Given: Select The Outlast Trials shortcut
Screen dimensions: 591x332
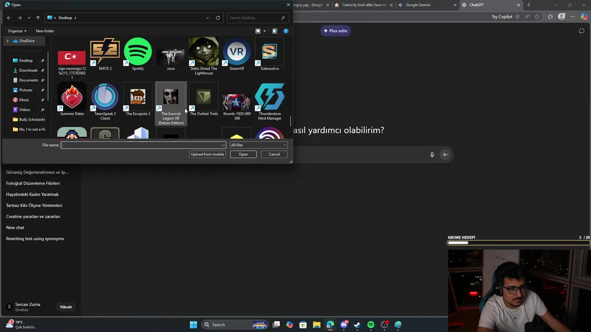Looking at the screenshot, I should click(204, 100).
